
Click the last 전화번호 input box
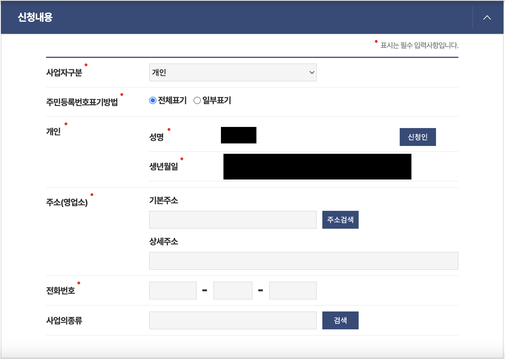pos(292,290)
